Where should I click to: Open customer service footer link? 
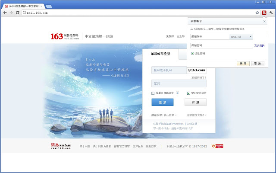coord(138,146)
